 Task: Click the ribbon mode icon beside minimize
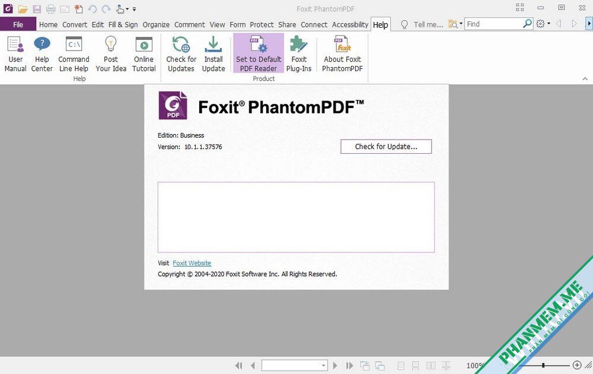click(520, 8)
